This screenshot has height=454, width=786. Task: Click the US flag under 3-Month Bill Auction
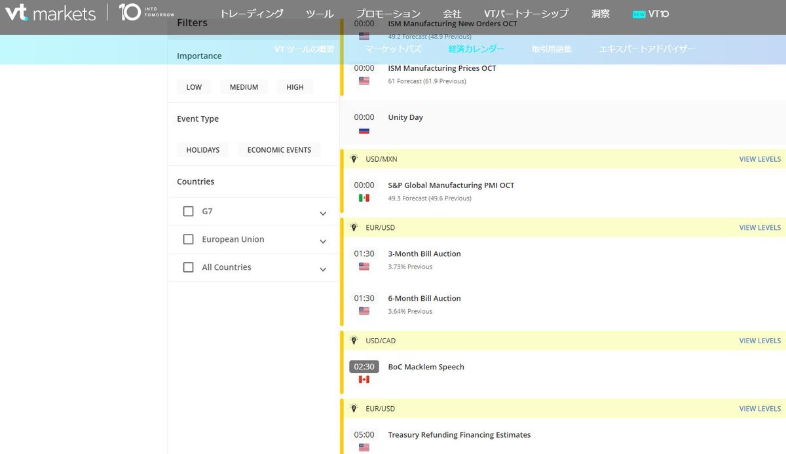[364, 267]
